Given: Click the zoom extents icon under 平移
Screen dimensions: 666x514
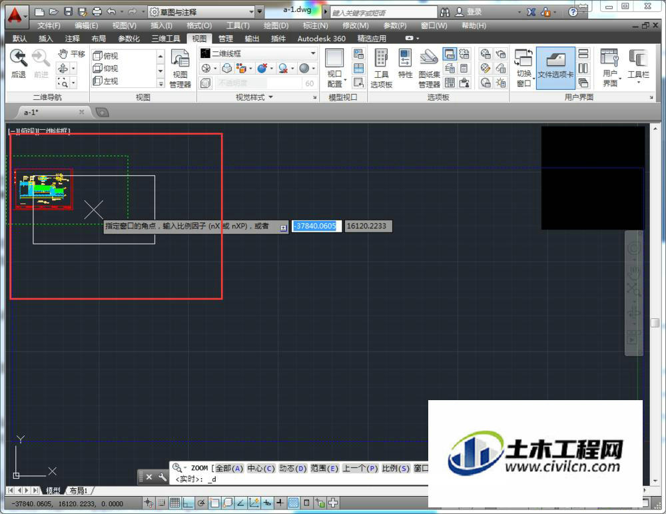Looking at the screenshot, I should click(63, 82).
